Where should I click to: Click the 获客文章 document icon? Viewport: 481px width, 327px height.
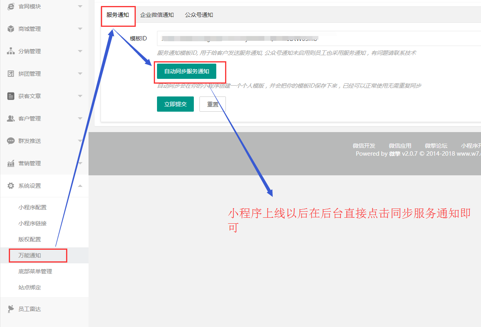point(11,96)
